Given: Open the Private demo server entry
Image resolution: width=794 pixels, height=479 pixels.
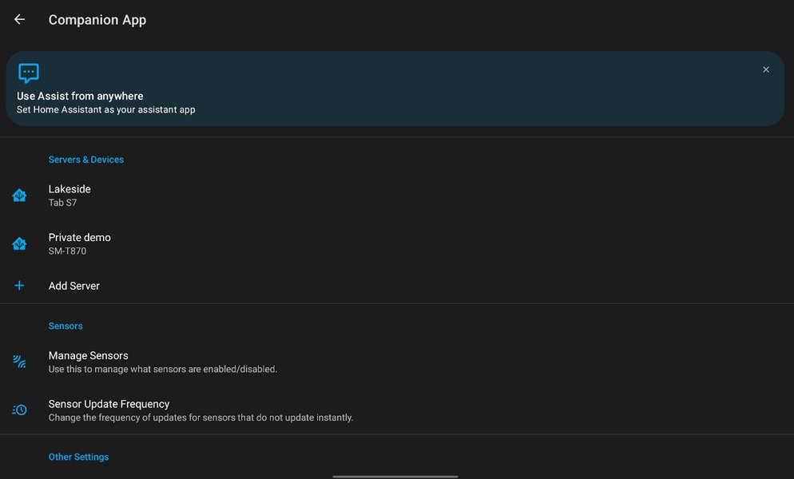Looking at the screenshot, I should point(79,243).
